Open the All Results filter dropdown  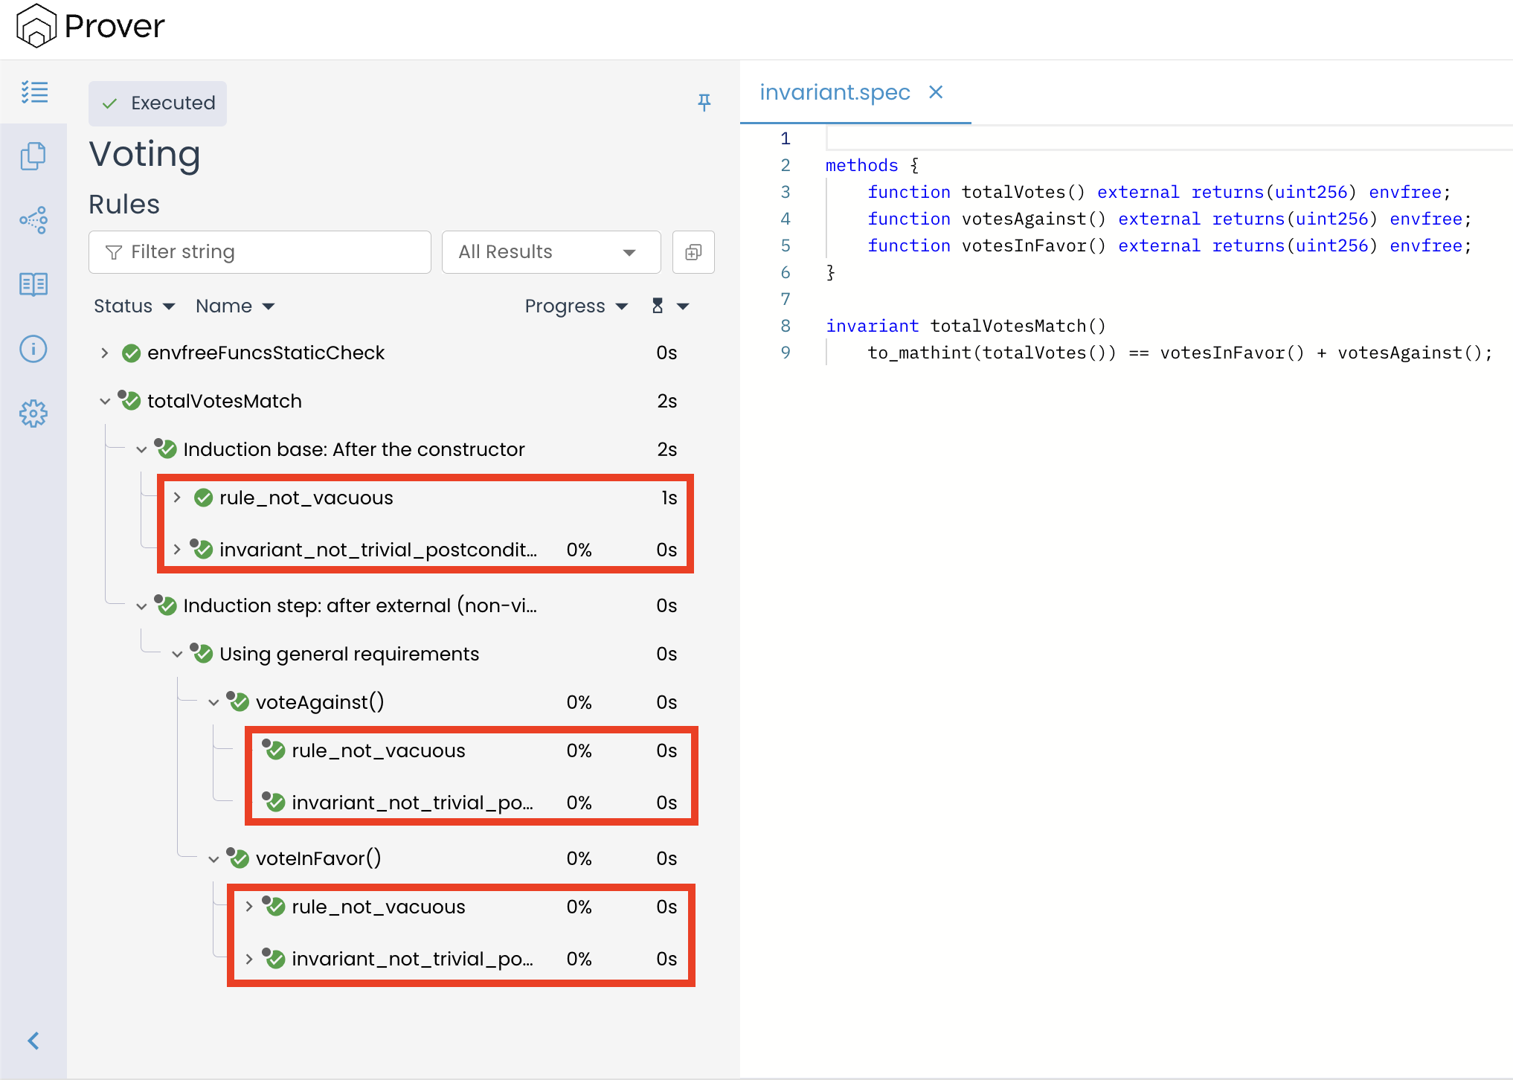(550, 252)
